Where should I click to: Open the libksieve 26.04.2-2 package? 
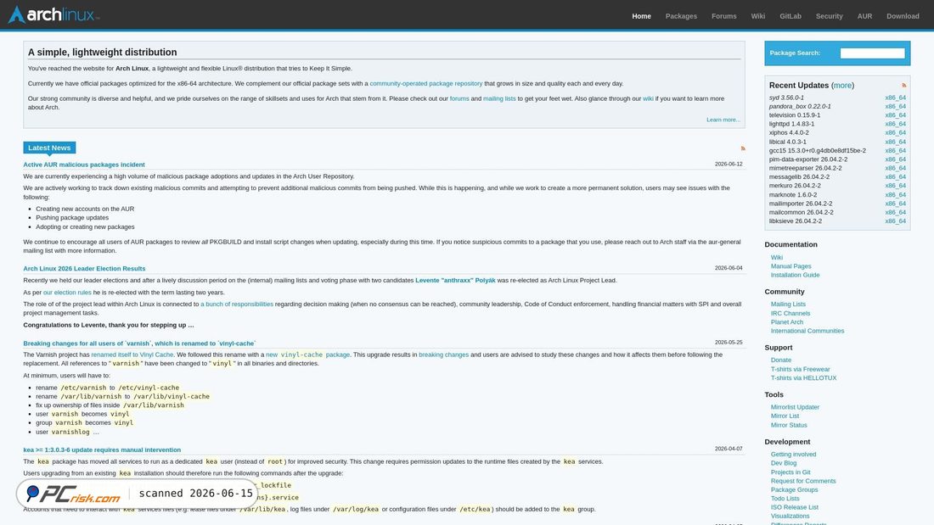pyautogui.click(x=796, y=221)
